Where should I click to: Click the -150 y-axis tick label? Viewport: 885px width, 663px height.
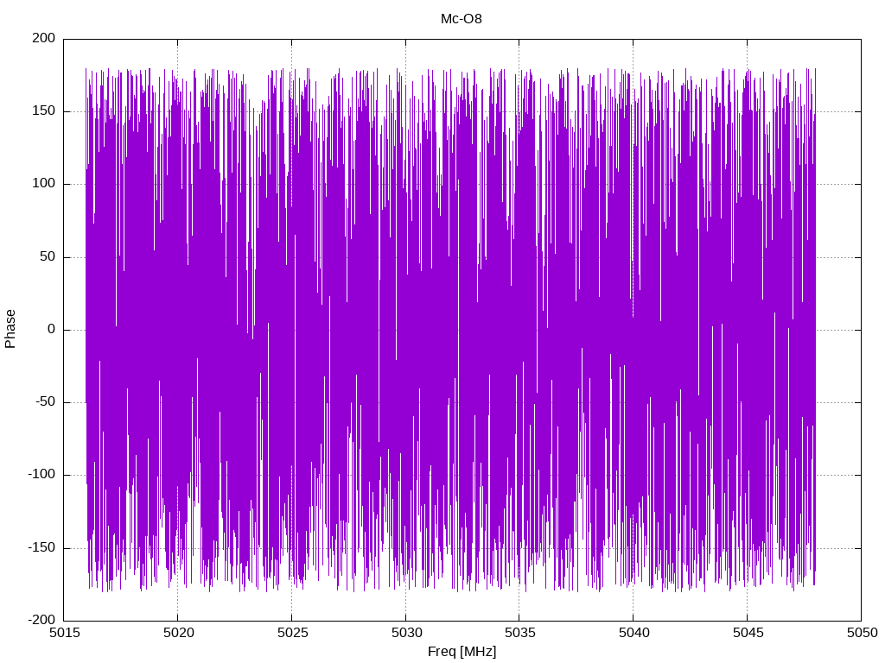pyautogui.click(x=41, y=547)
